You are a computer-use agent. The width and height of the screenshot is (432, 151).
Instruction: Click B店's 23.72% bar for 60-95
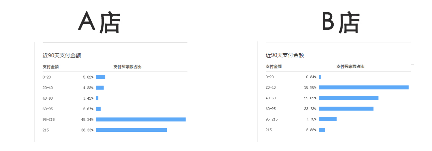[x=346, y=109]
